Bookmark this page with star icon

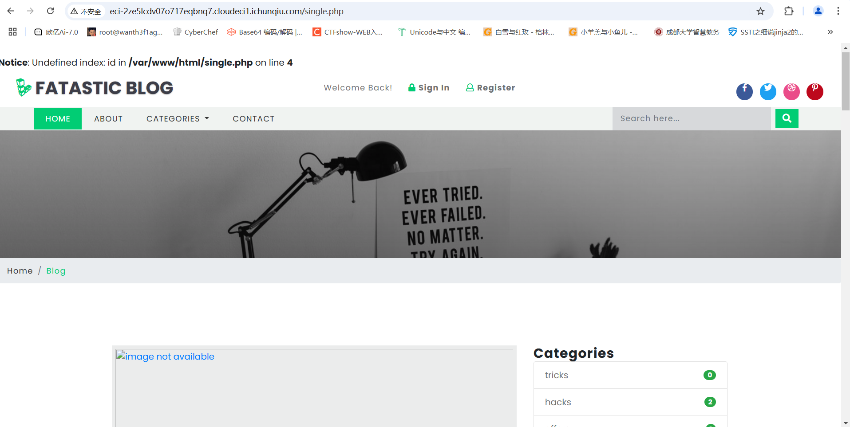[x=760, y=11]
